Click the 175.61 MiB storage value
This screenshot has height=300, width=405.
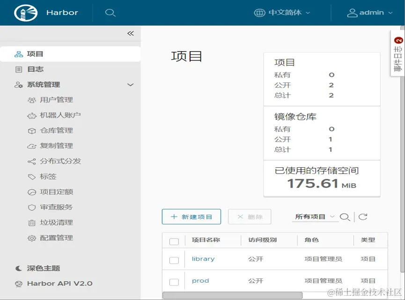tap(322, 184)
